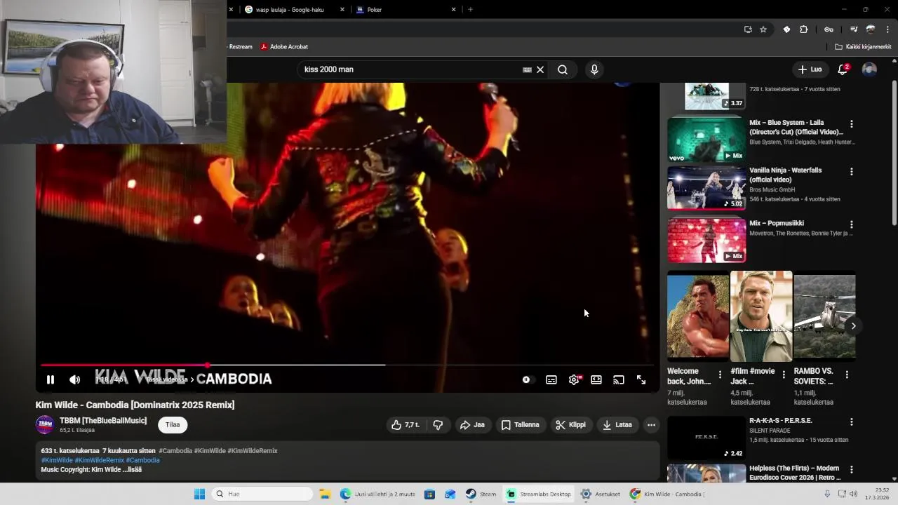Close the Poker tab

coord(453,10)
